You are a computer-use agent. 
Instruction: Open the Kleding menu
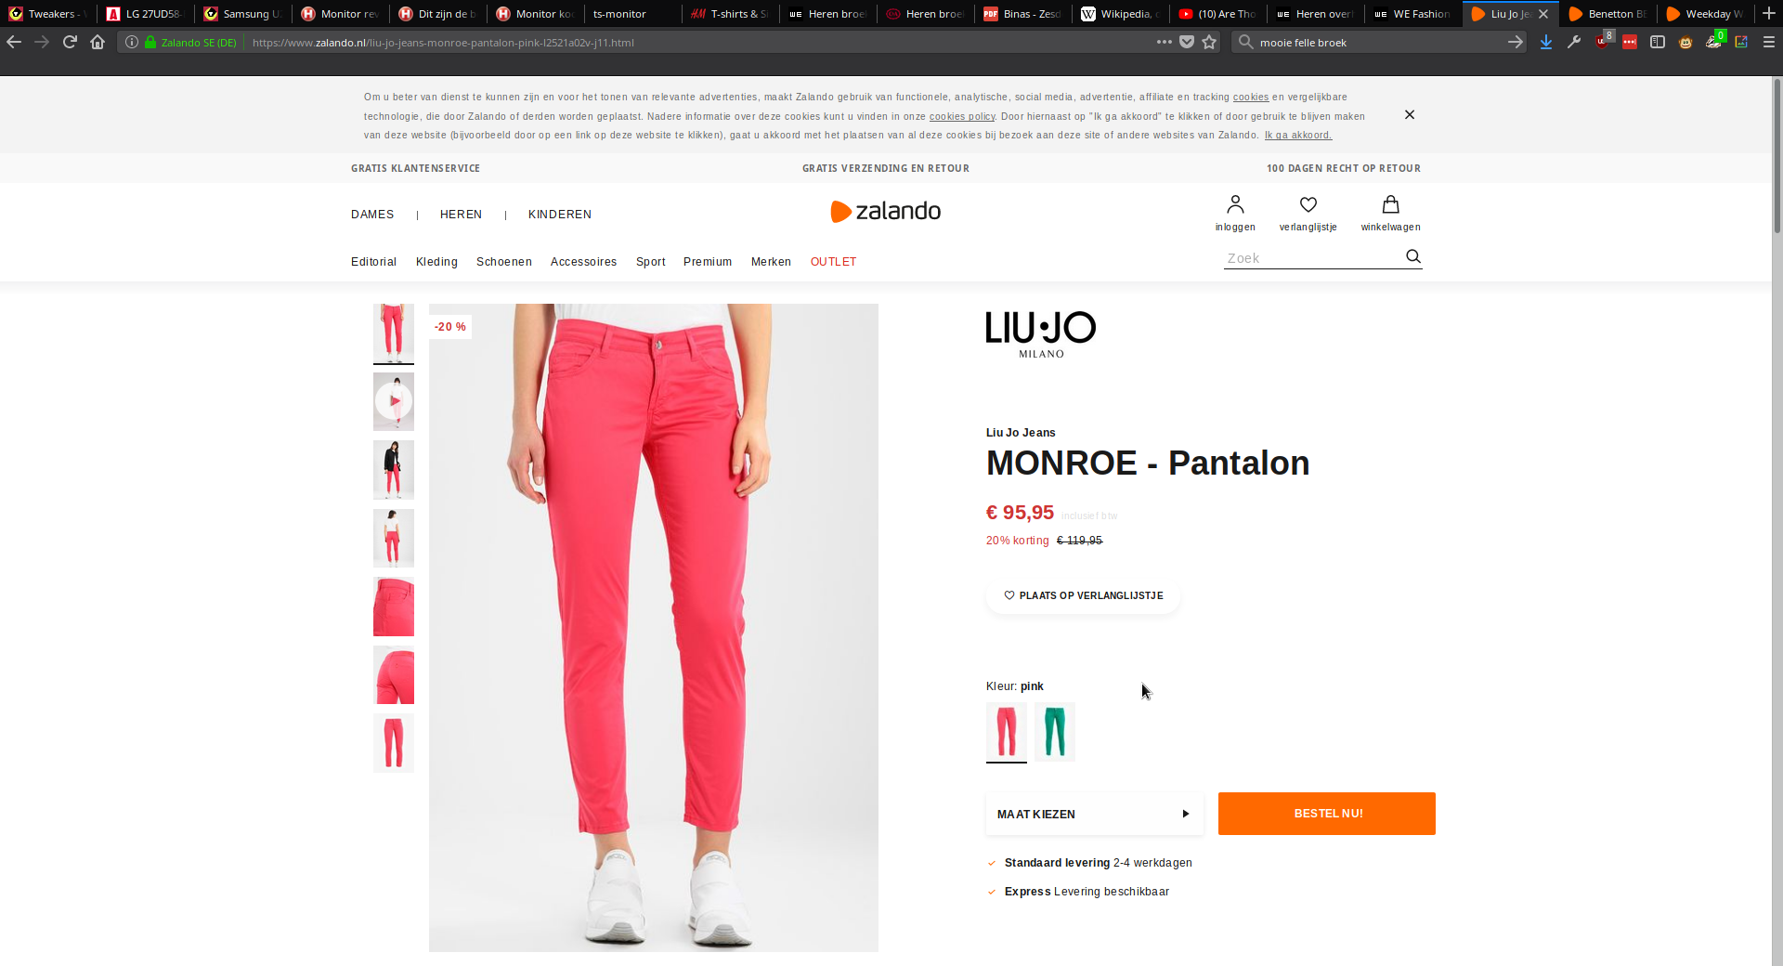[x=436, y=262]
